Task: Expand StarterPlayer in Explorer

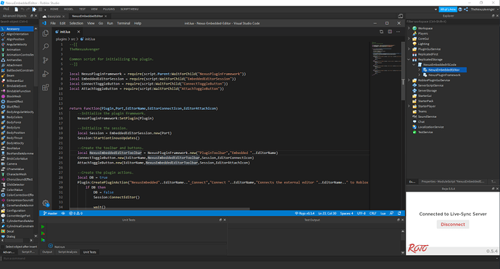Action: pyautogui.click(x=409, y=106)
